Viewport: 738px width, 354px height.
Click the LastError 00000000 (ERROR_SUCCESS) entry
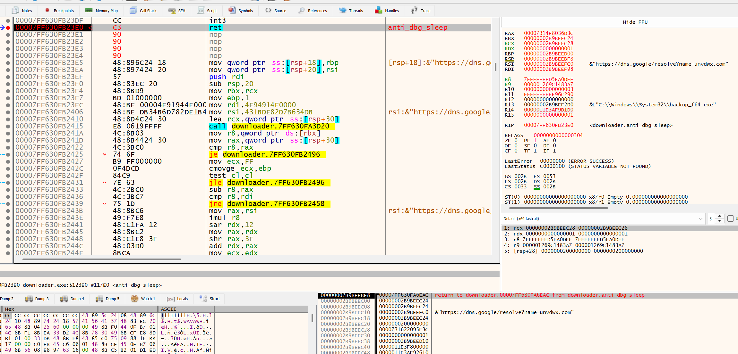(x=559, y=161)
